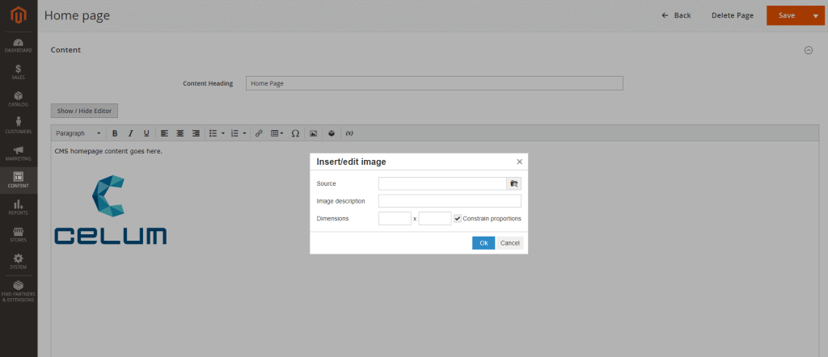Click the insert variable (x) icon
The height and width of the screenshot is (357, 828).
[349, 133]
